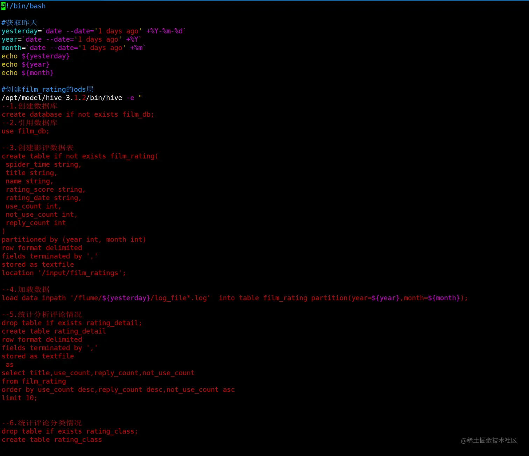Click the comment '--4.加载数据'
529x456 pixels.
[x=26, y=290]
